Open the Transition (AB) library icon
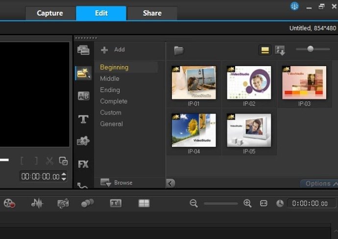This screenshot has height=239, width=338. point(83,96)
